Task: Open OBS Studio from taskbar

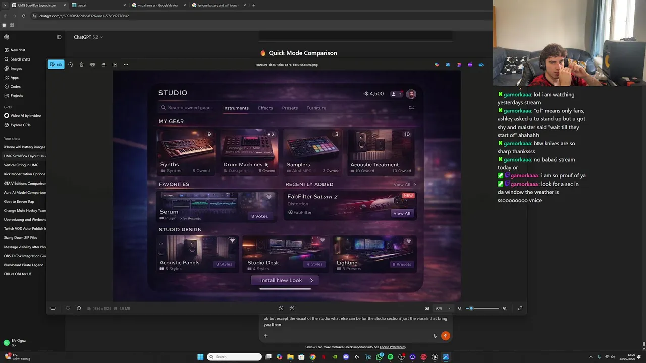Action: [401, 357]
